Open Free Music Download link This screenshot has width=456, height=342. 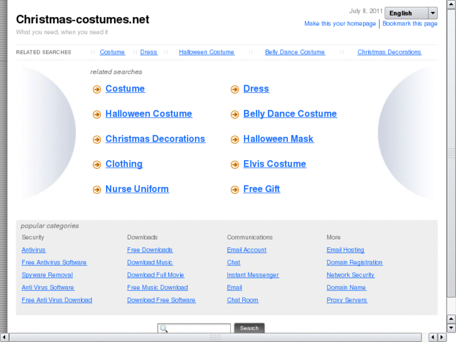pos(157,287)
